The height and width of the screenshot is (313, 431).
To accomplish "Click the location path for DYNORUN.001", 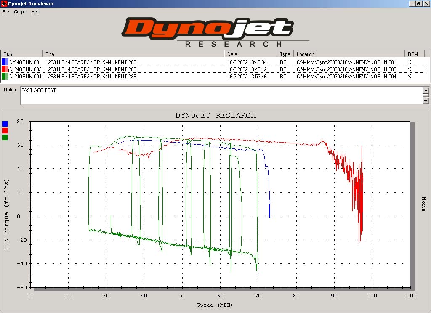I will 346,62.
